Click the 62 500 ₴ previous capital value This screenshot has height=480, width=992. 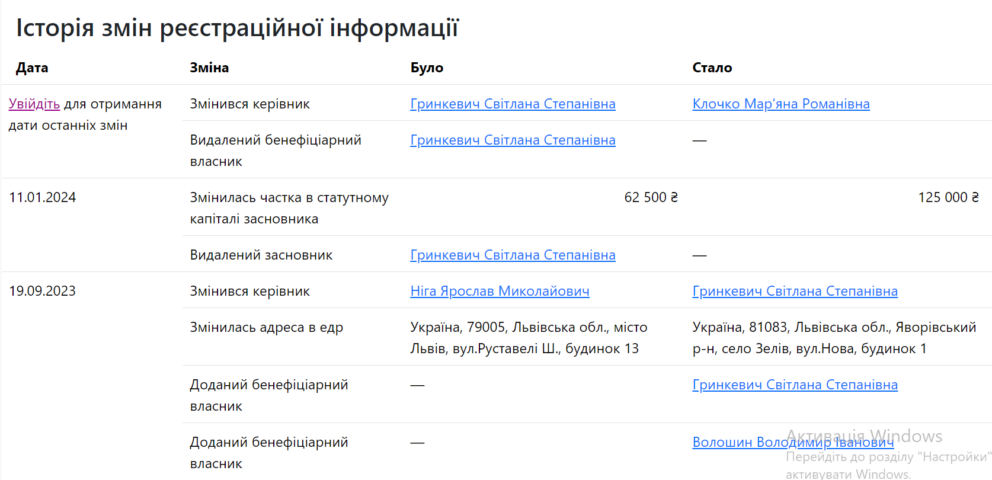pyautogui.click(x=651, y=198)
